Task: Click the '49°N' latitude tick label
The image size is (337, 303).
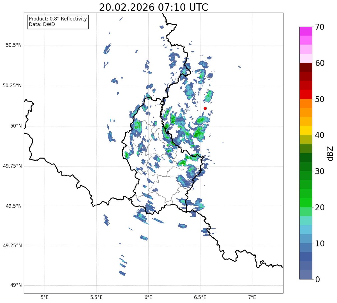Action: coord(16,285)
